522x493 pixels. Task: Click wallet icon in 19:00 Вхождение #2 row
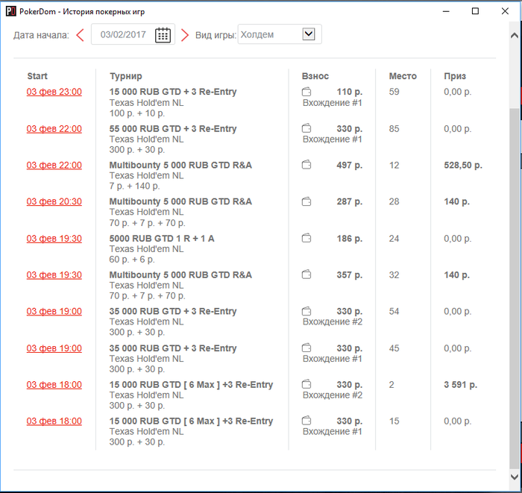[306, 311]
